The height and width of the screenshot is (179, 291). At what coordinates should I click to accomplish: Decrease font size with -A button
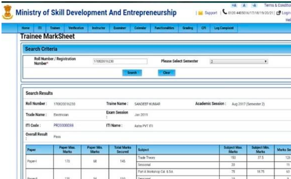(x=254, y=5)
